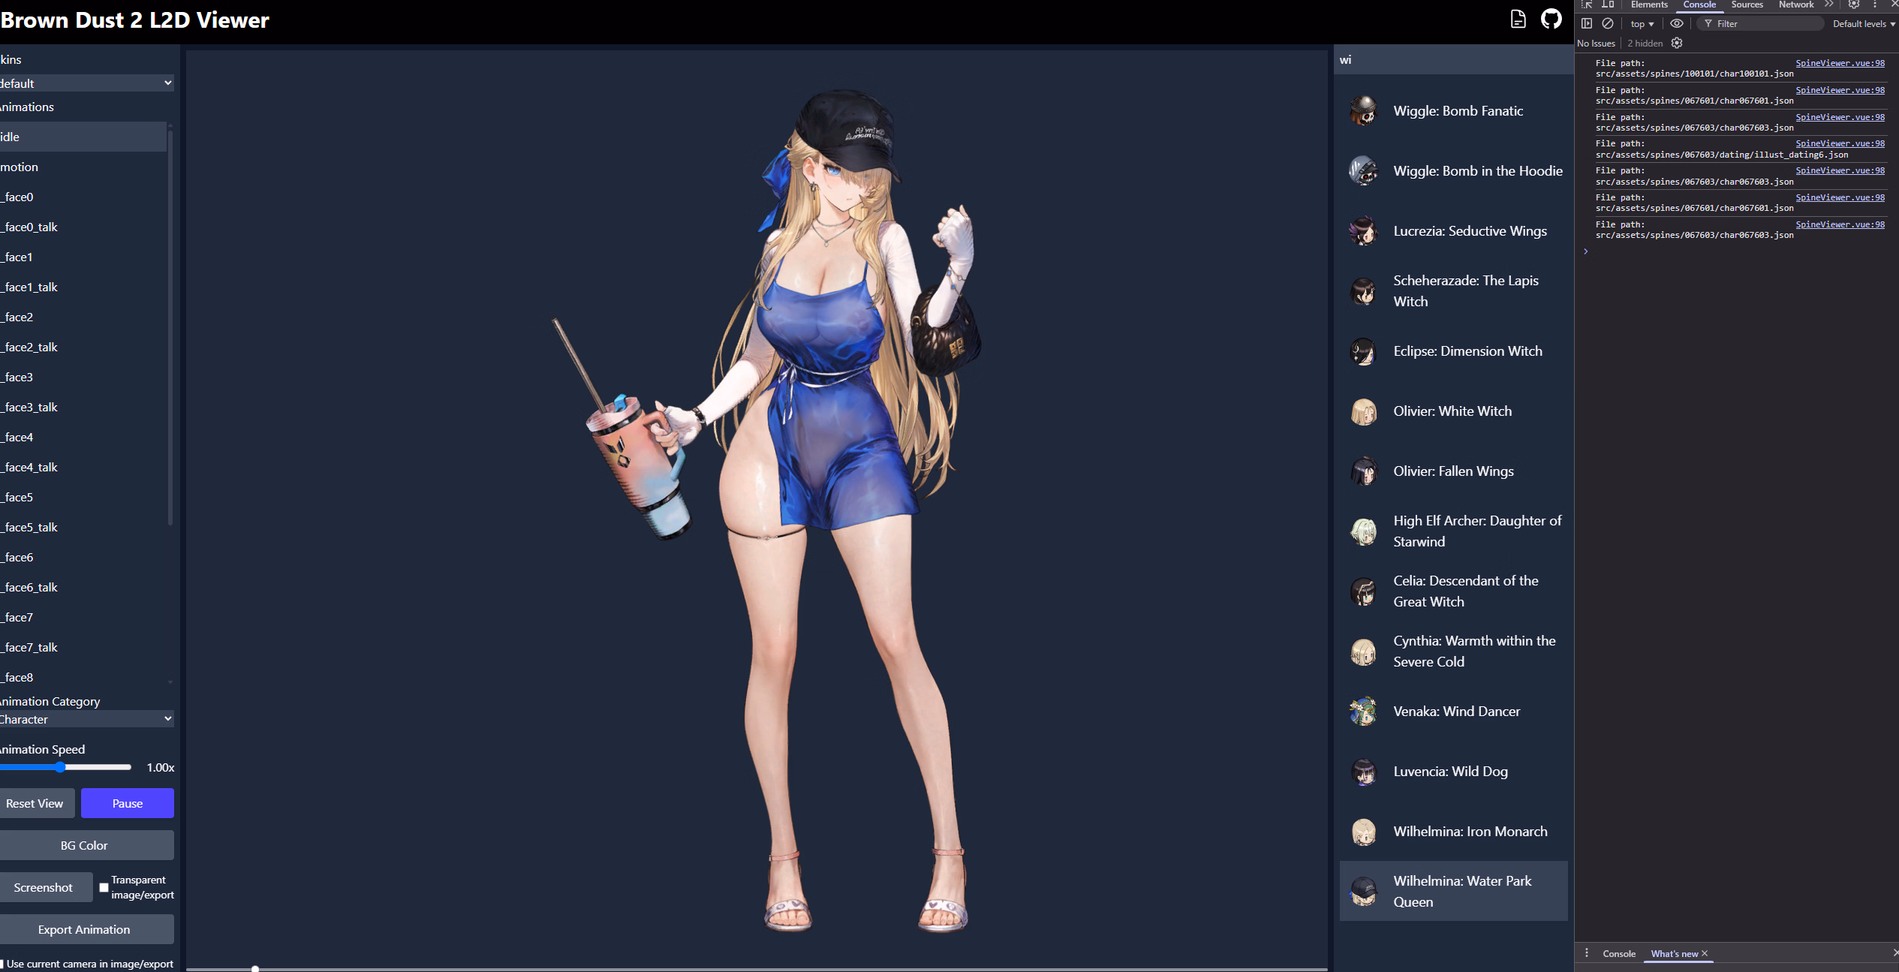The height and width of the screenshot is (972, 1899).
Task: Activate DevTools inspect element picker icon
Action: [x=1587, y=5]
